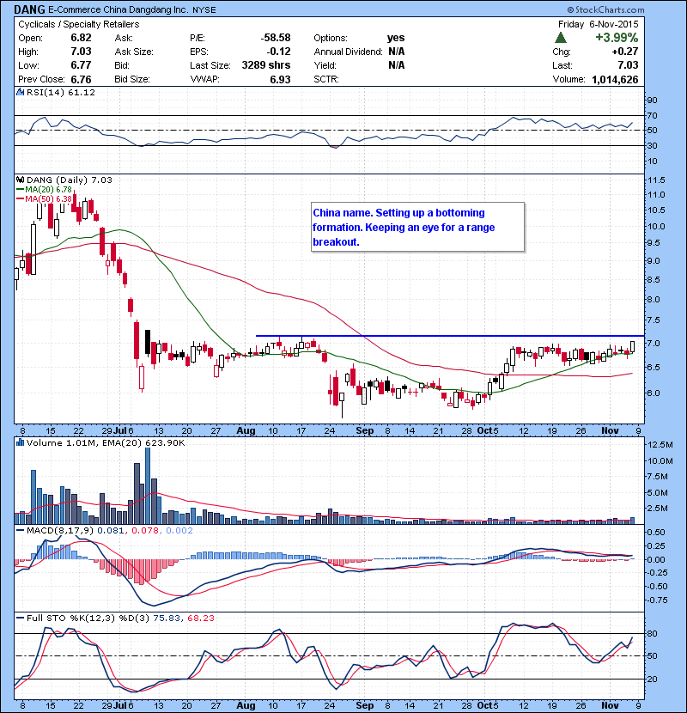The height and width of the screenshot is (713, 687).
Task: Click the stochastic 80 level axis label
Action: point(652,633)
